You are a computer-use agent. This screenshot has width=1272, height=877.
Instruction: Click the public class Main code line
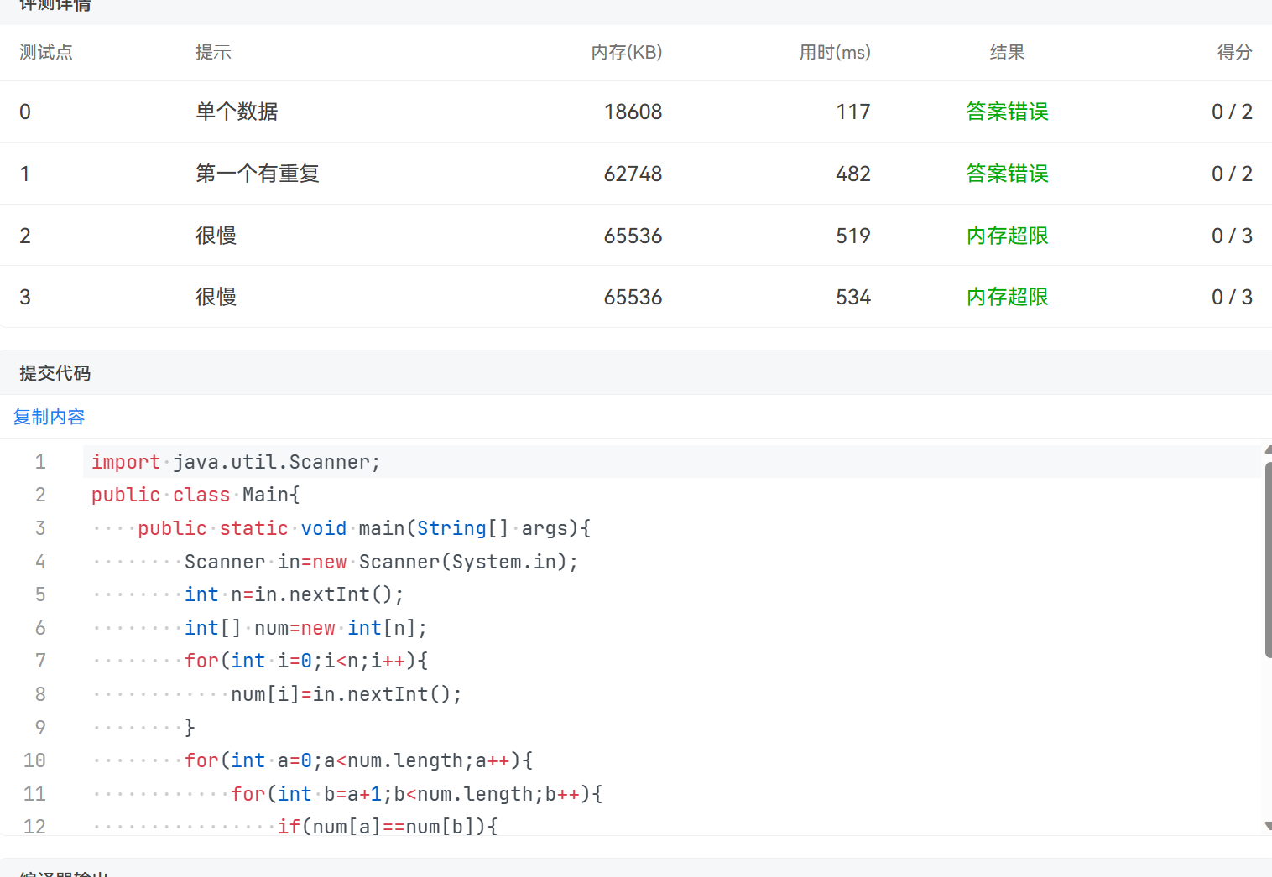195,495
